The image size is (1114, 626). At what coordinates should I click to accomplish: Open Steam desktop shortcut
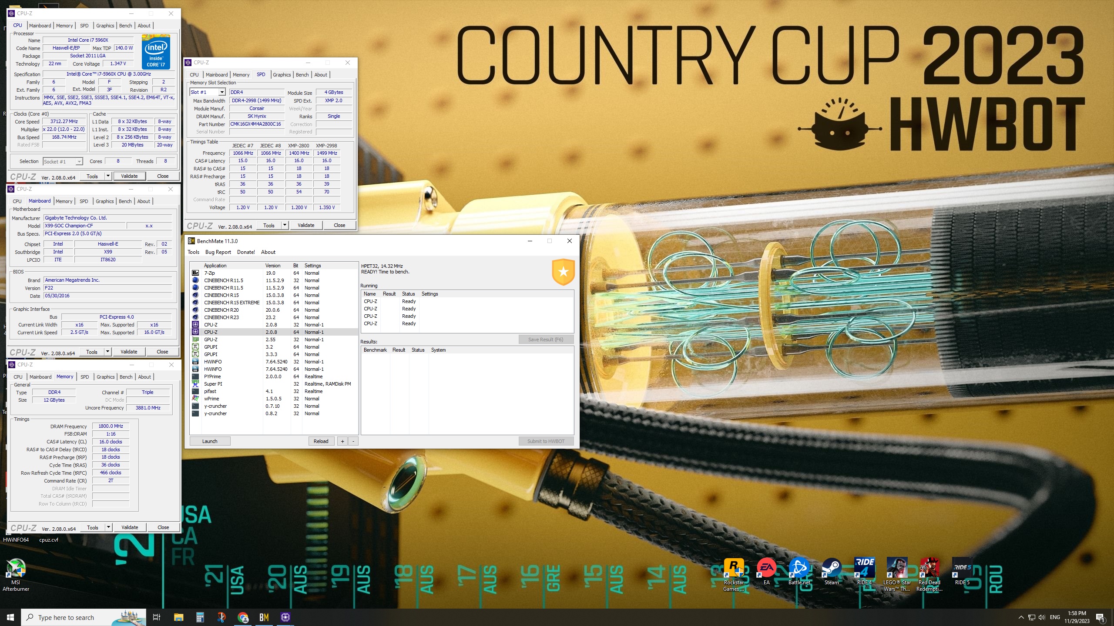click(x=831, y=572)
